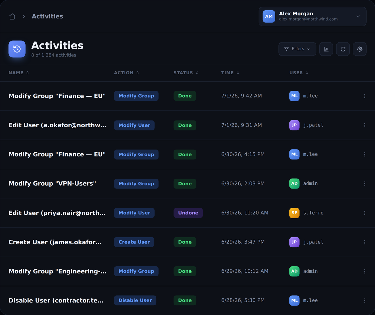Open row menu for VPN-Users activity
The width and height of the screenshot is (375, 315).
365,184
